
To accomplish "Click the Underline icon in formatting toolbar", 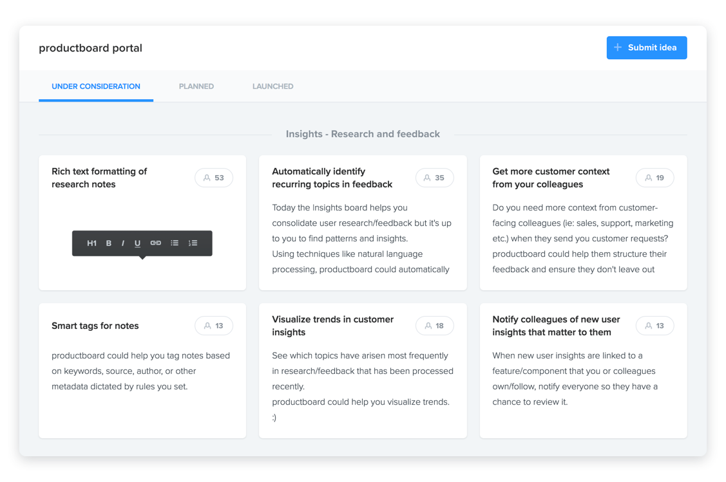I will pyautogui.click(x=137, y=243).
